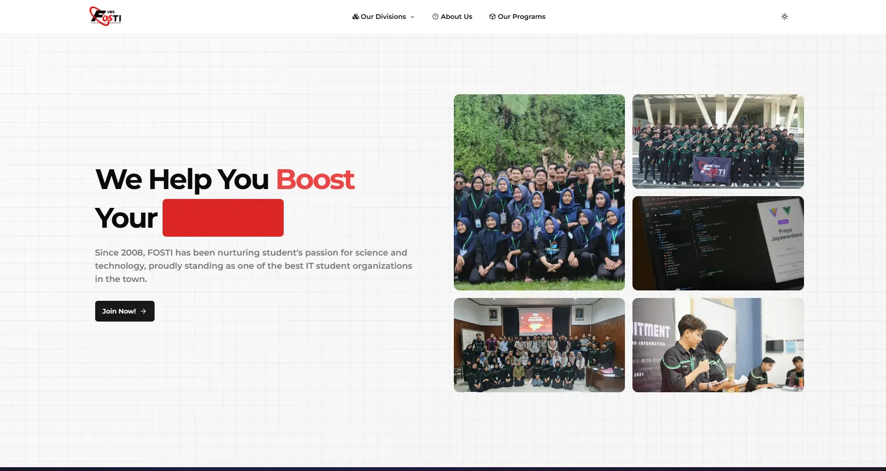The width and height of the screenshot is (886, 471).
Task: Click the About Us question-mark icon
Action: pyautogui.click(x=435, y=17)
